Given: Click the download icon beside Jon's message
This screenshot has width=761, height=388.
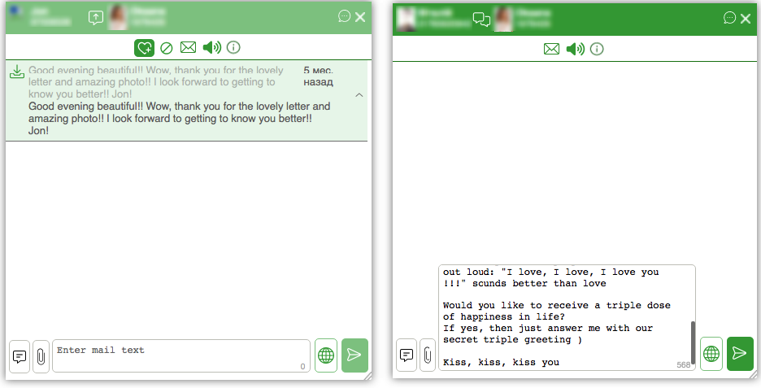Looking at the screenshot, I should pyautogui.click(x=17, y=72).
